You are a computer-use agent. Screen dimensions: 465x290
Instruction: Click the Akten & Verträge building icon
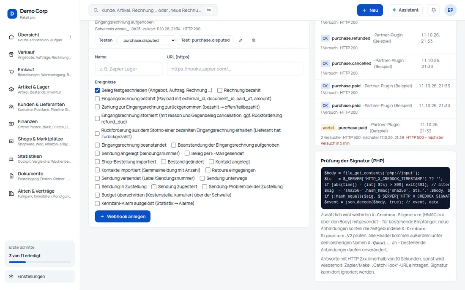[x=11, y=193]
